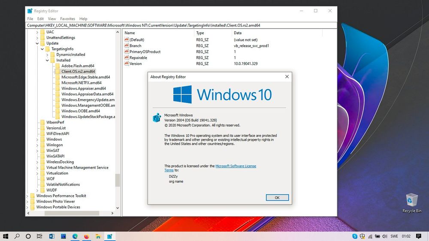
Task: Expand the Winlogon key
Action: pyautogui.click(x=37, y=145)
